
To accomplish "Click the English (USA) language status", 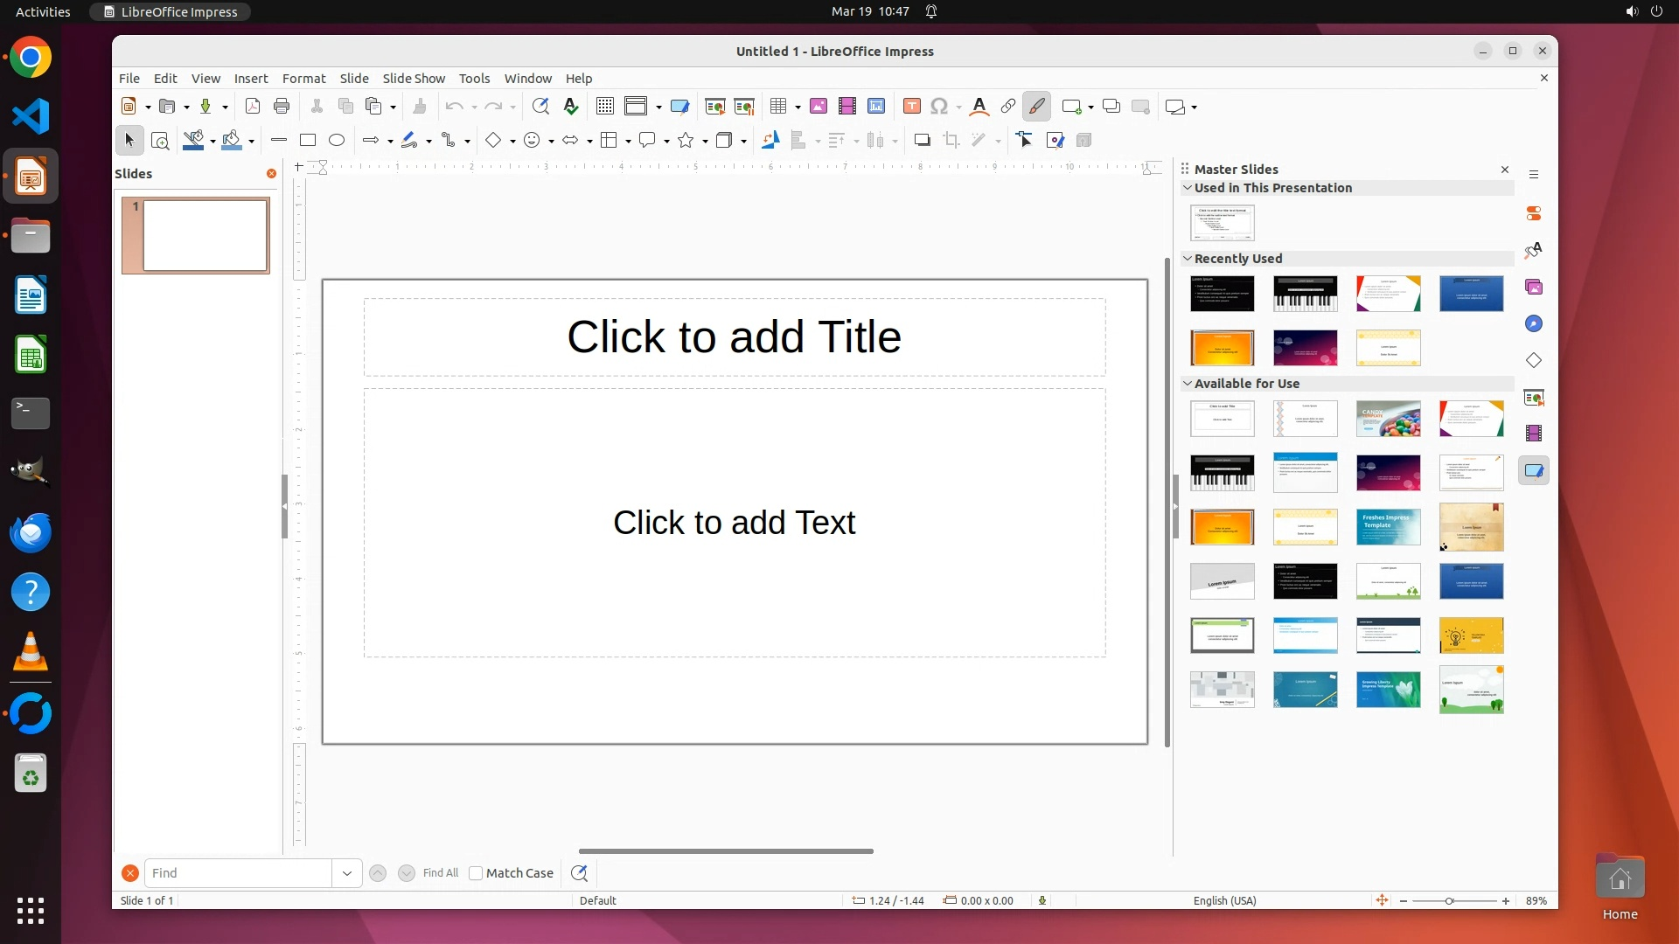I will coord(1224,900).
